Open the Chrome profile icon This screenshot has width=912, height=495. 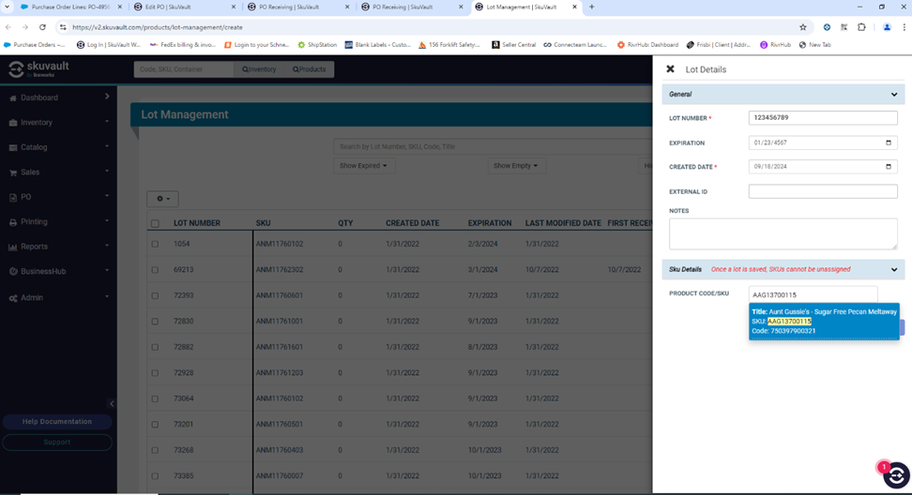coord(887,27)
